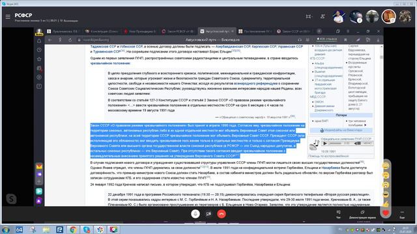Follow the 'Назарбаева' link

pyautogui.click(x=330, y=168)
